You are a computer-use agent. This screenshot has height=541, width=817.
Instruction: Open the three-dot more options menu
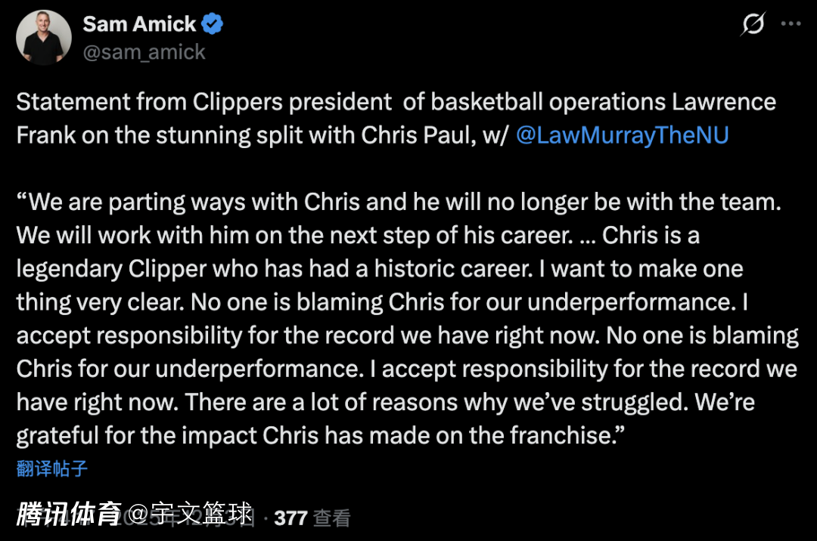point(791,24)
